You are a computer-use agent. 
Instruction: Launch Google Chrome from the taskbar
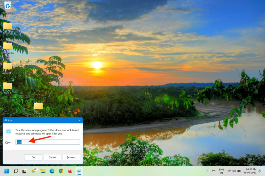[61, 171]
